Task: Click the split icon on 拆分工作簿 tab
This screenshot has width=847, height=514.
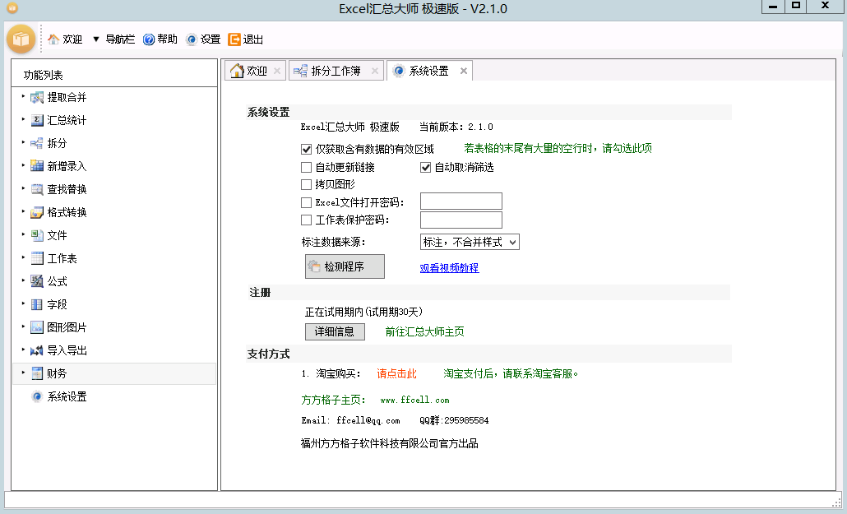Action: (300, 71)
